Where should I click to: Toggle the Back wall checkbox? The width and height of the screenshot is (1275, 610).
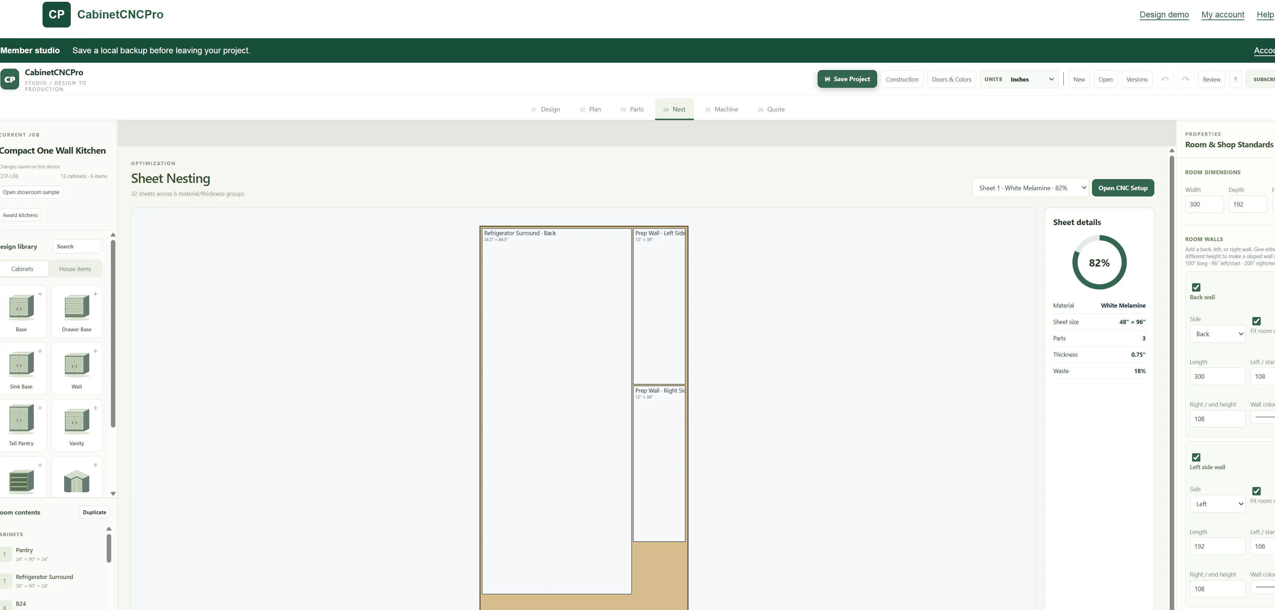pyautogui.click(x=1196, y=287)
